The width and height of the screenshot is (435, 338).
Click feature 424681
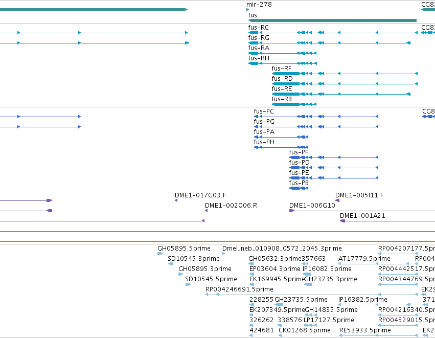point(251,335)
